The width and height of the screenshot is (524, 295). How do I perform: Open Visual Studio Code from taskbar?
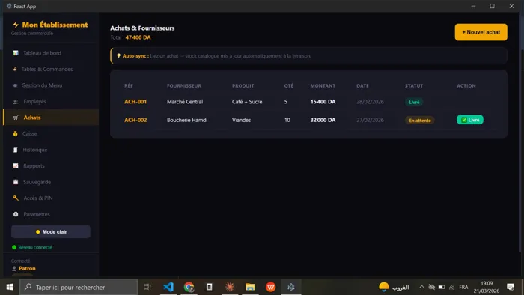point(168,287)
